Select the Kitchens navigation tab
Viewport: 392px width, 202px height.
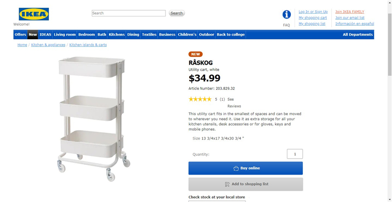pyautogui.click(x=117, y=35)
